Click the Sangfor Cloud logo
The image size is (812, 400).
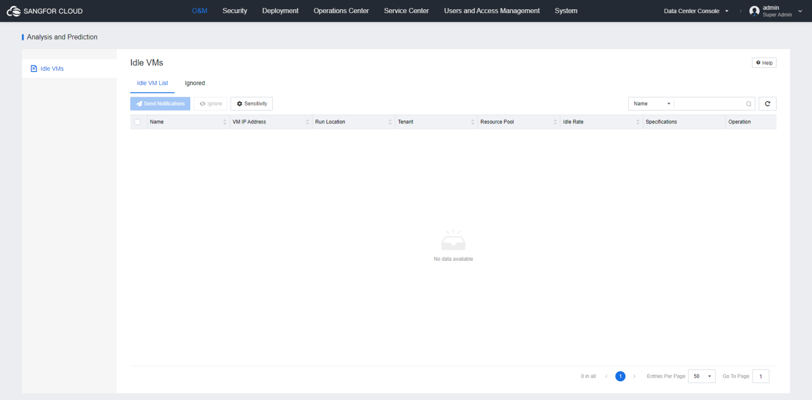tap(45, 11)
